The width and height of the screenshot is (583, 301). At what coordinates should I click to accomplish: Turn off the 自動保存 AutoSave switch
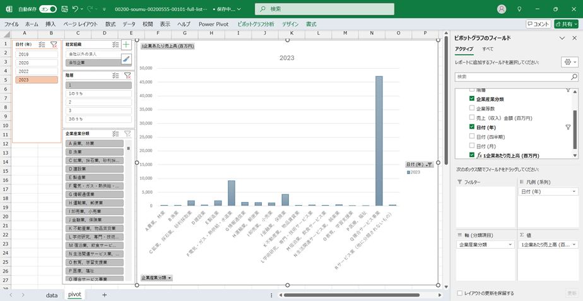click(x=47, y=9)
